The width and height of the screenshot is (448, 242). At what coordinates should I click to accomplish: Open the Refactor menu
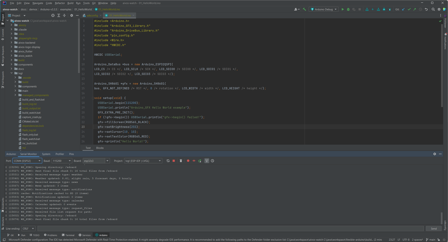[60, 3]
